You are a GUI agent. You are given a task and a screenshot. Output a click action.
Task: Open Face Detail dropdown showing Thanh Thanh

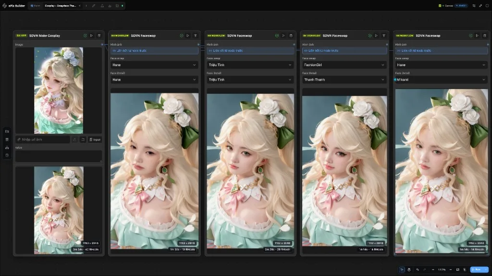click(x=344, y=80)
